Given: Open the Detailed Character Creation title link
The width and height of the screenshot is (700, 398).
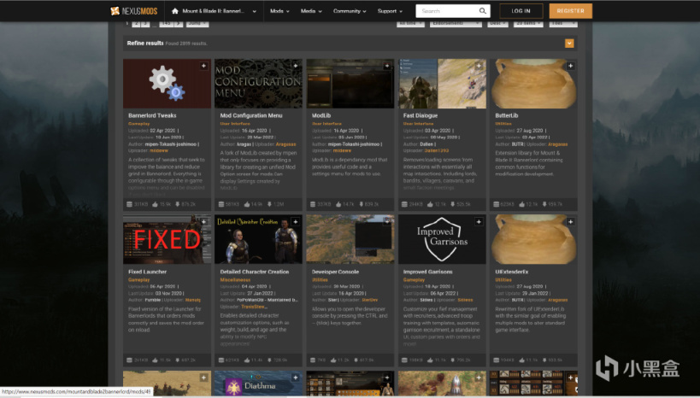Looking at the screenshot, I should coord(255,272).
